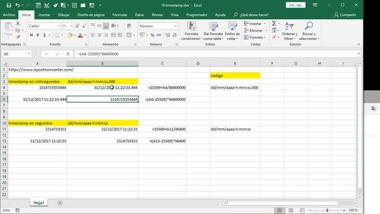Image resolution: width=380 pixels, height=214 pixels.
Task: Open the Archivo menu
Action: [9, 15]
